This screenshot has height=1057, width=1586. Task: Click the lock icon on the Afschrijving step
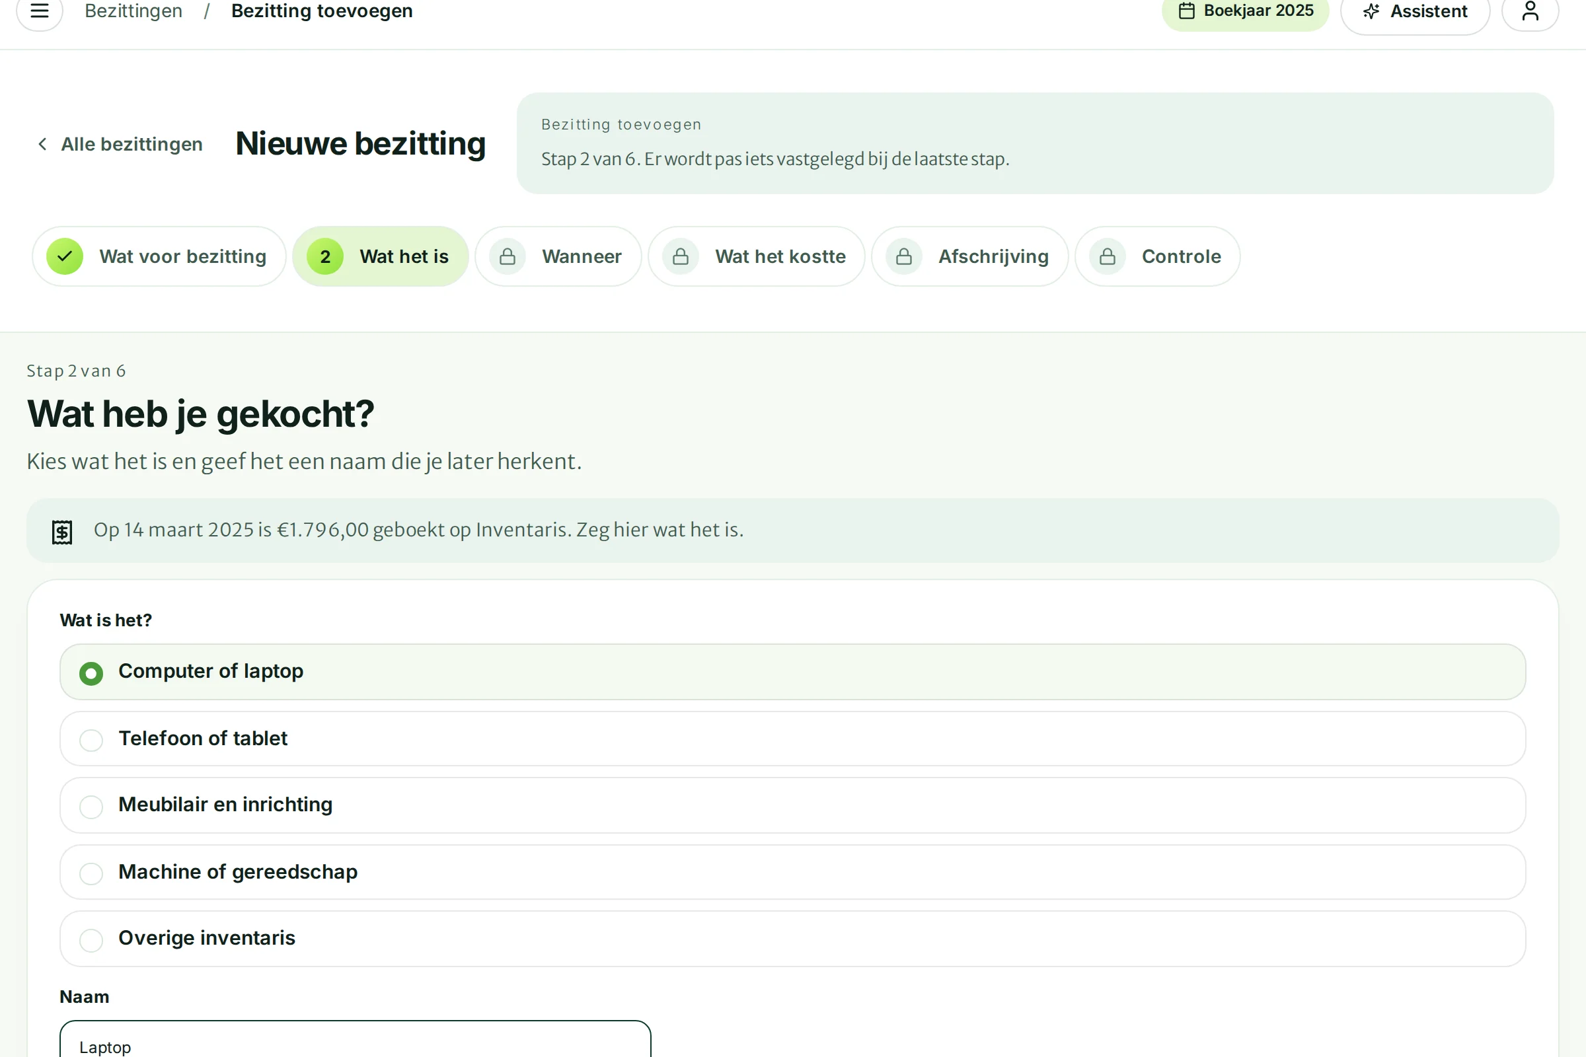(904, 256)
